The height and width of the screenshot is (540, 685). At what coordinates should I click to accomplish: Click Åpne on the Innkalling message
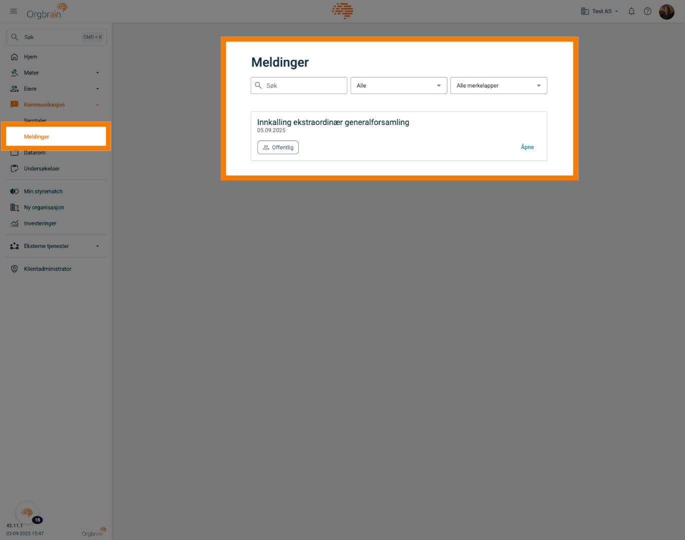[x=527, y=147]
